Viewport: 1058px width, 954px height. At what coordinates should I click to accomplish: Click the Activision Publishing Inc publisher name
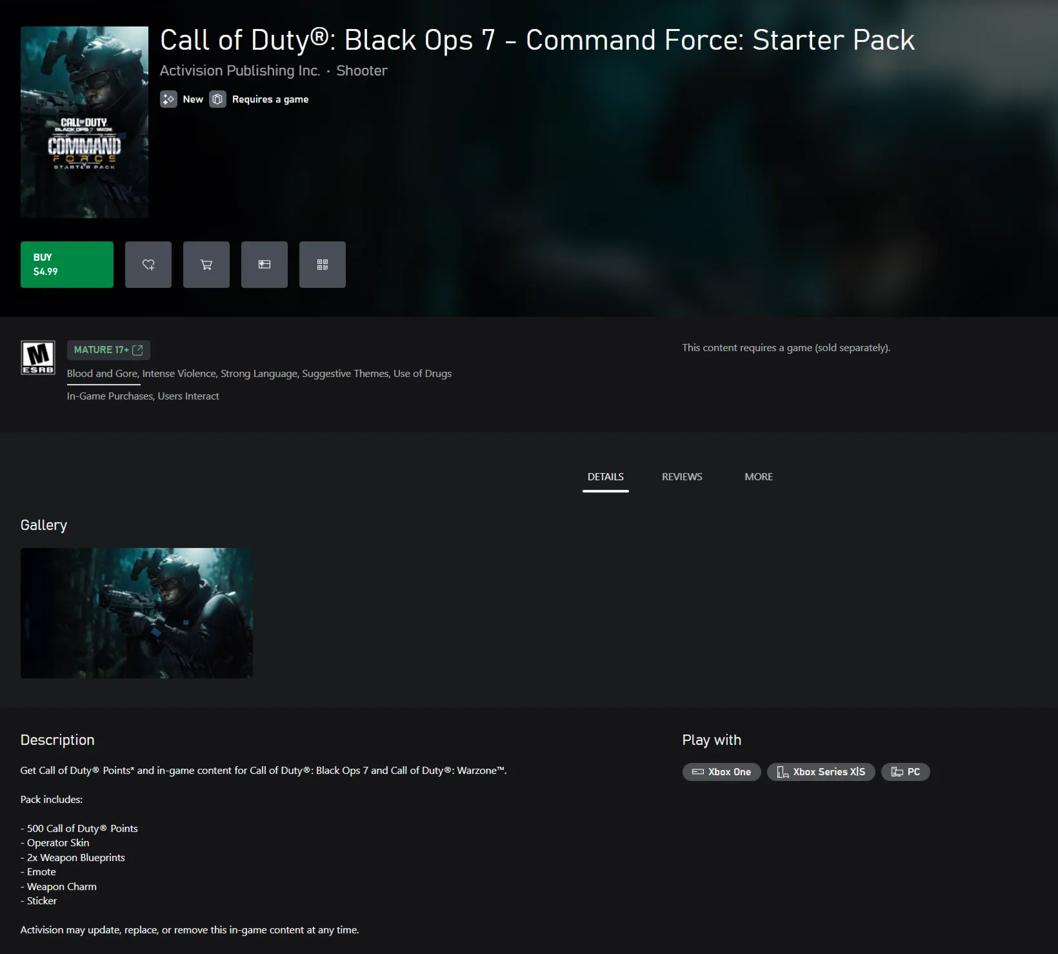click(x=240, y=70)
